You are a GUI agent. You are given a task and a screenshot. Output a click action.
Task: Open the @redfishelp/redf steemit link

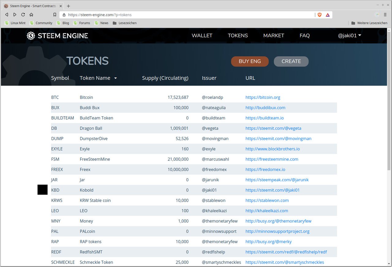click(x=286, y=252)
